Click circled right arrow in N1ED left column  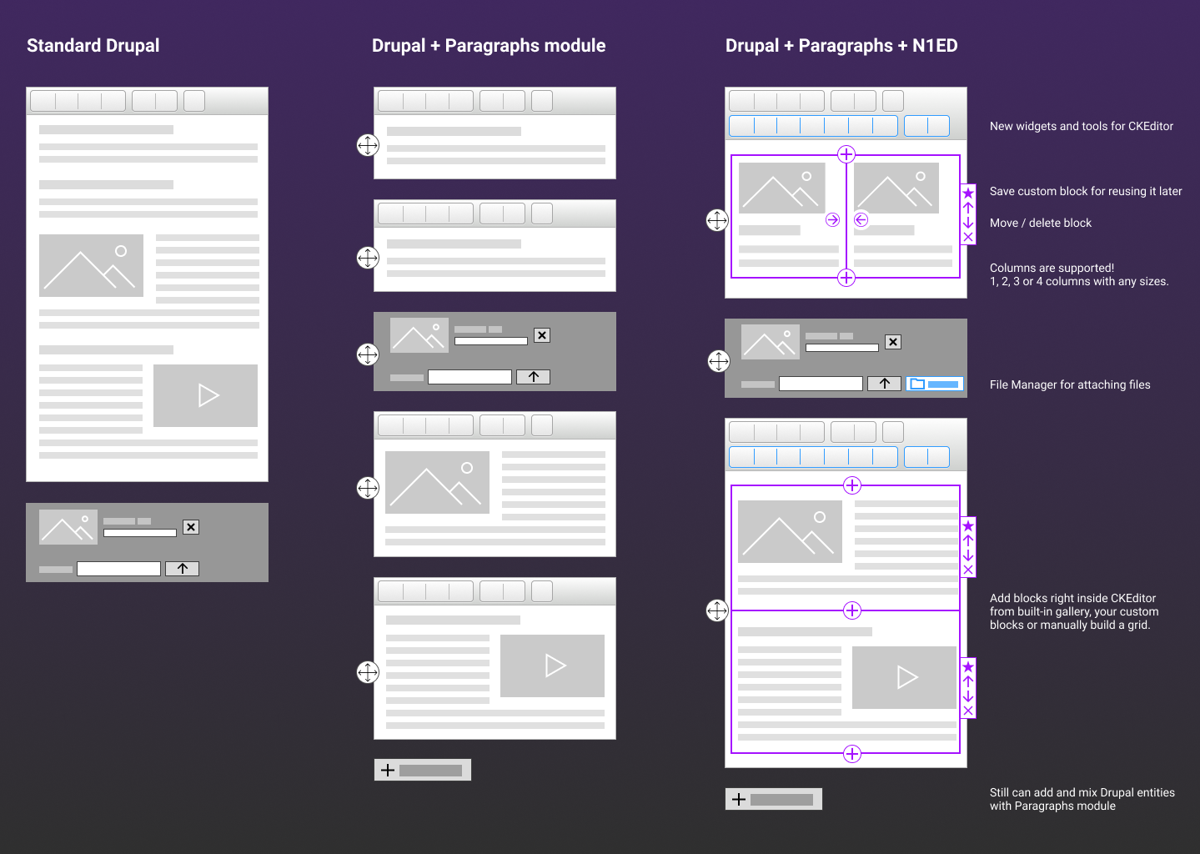click(832, 220)
